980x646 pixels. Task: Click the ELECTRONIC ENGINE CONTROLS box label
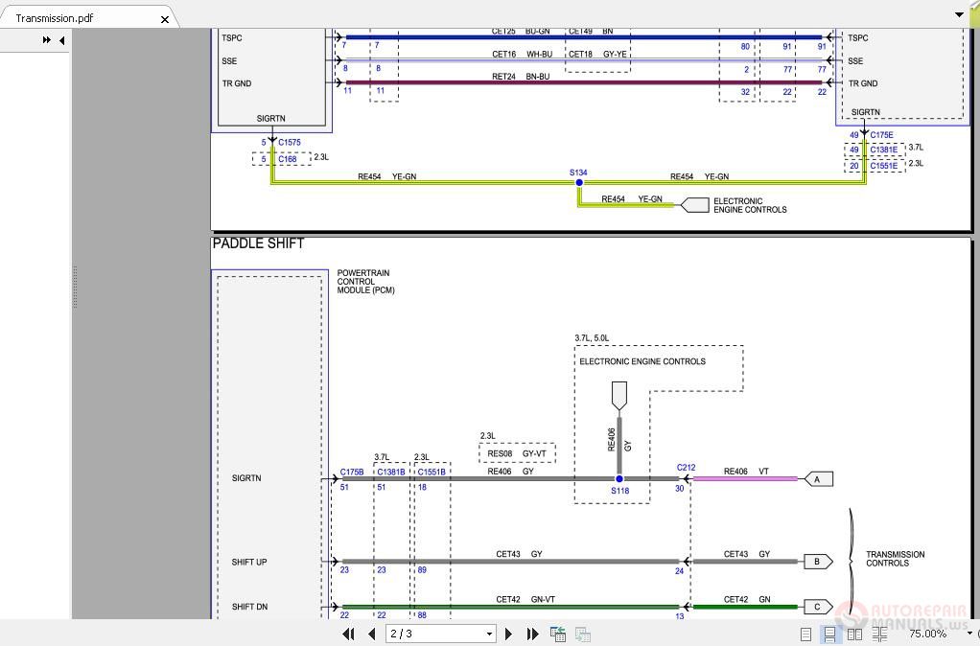[x=642, y=361]
